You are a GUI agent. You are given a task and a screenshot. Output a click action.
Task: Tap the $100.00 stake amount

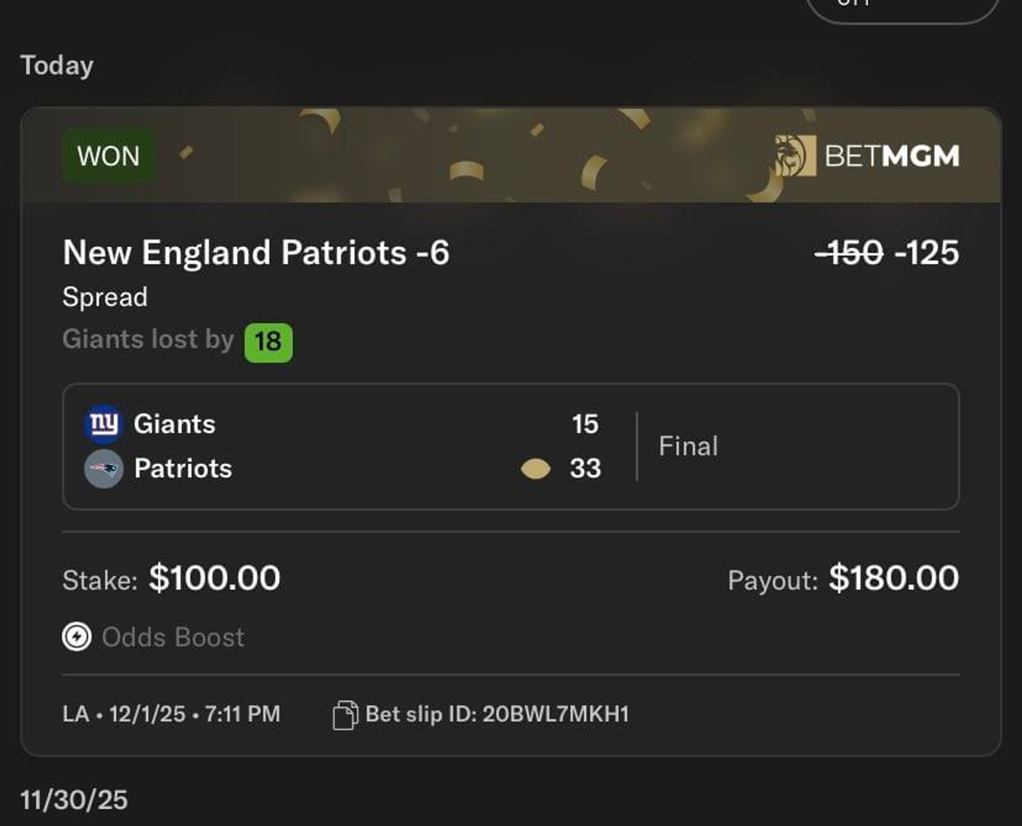[x=215, y=578]
